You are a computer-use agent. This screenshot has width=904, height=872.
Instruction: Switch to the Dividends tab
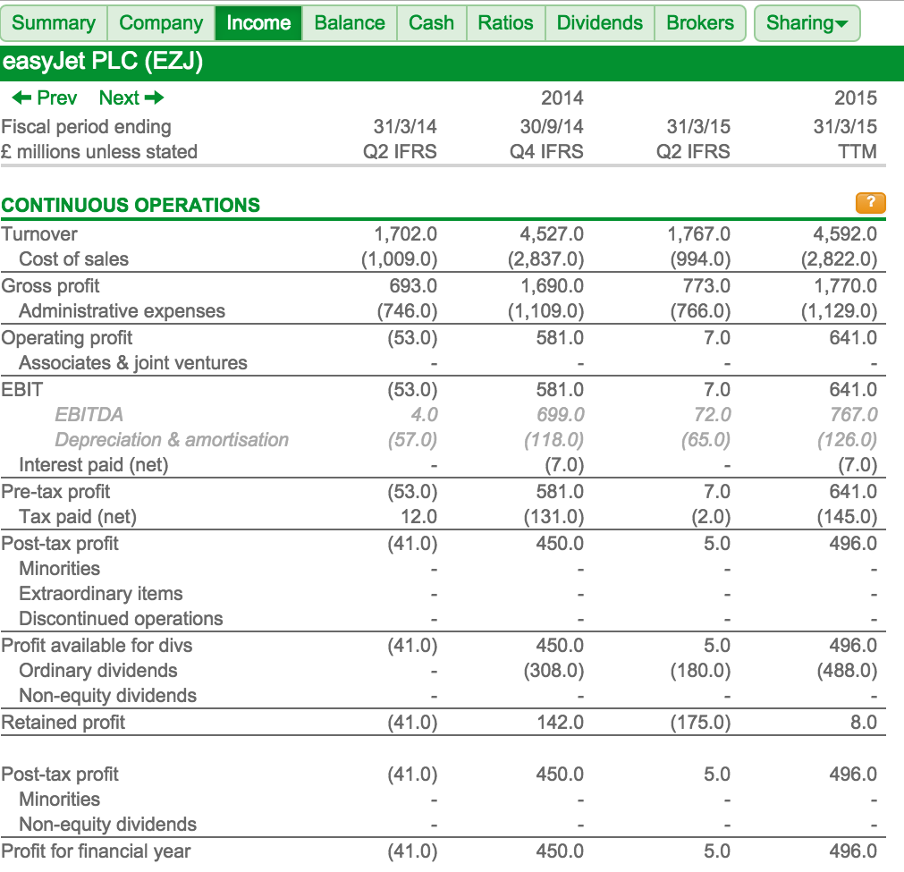pyautogui.click(x=600, y=23)
